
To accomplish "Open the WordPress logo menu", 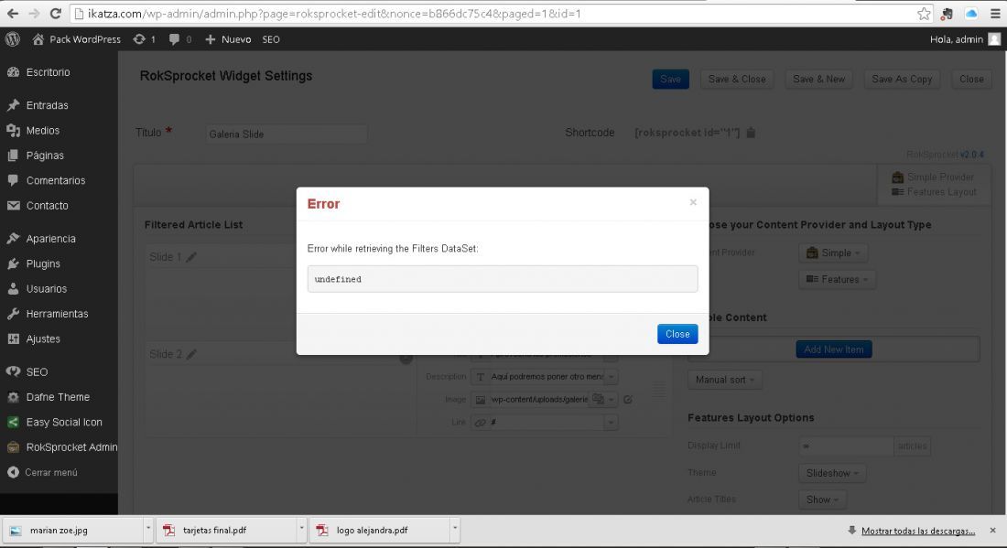I will (x=12, y=39).
